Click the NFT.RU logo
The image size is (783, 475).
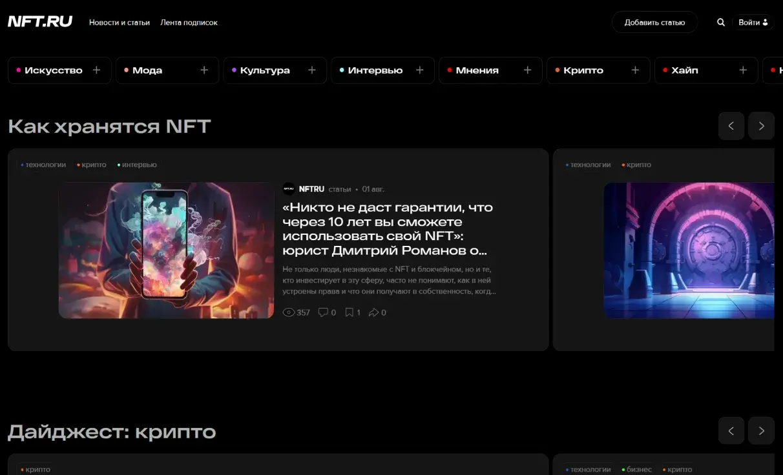40,21
